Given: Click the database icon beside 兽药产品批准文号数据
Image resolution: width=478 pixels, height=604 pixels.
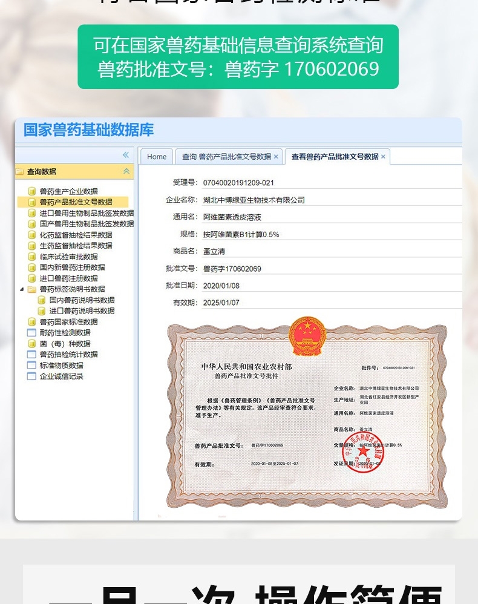Looking at the screenshot, I should coord(32,202).
